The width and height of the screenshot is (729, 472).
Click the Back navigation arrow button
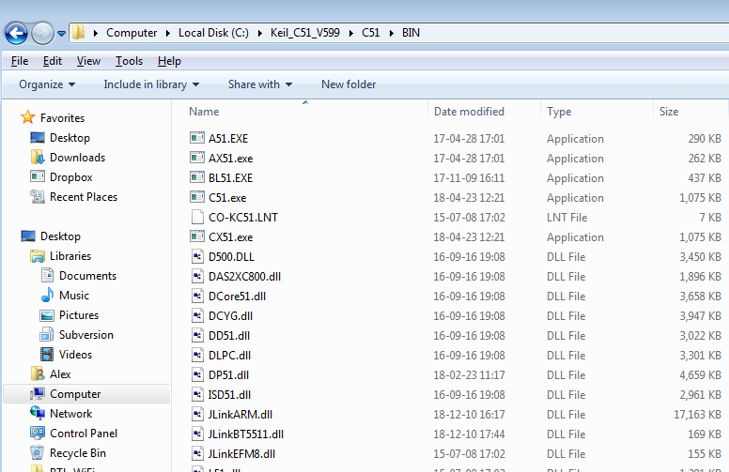point(15,33)
